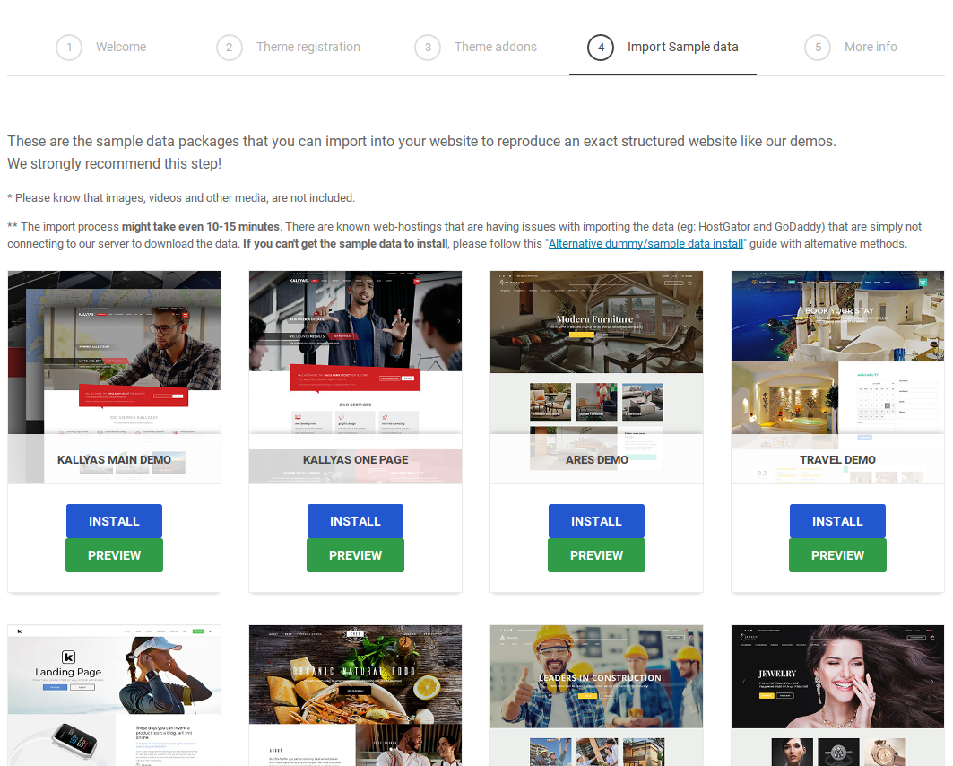This screenshot has height=766, width=953.
Task: Open the Theme registration step
Action: [x=289, y=47]
